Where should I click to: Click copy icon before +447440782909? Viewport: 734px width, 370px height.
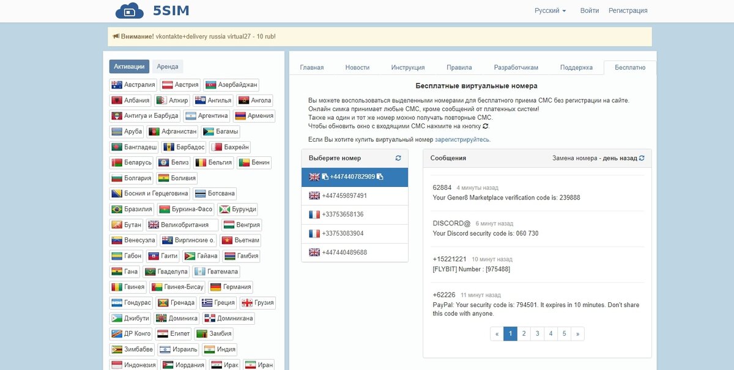coord(325,177)
